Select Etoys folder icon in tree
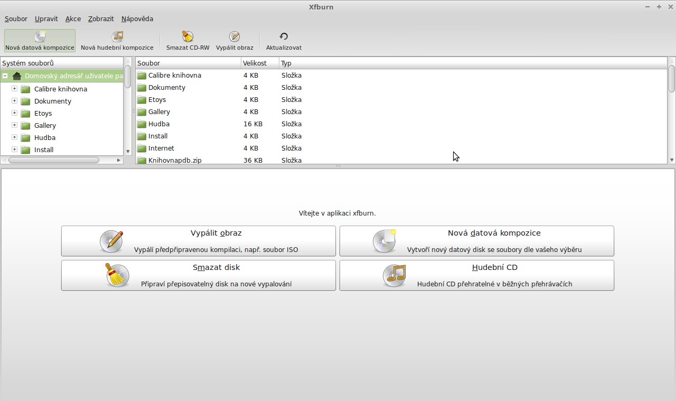The width and height of the screenshot is (676, 401). pos(25,113)
